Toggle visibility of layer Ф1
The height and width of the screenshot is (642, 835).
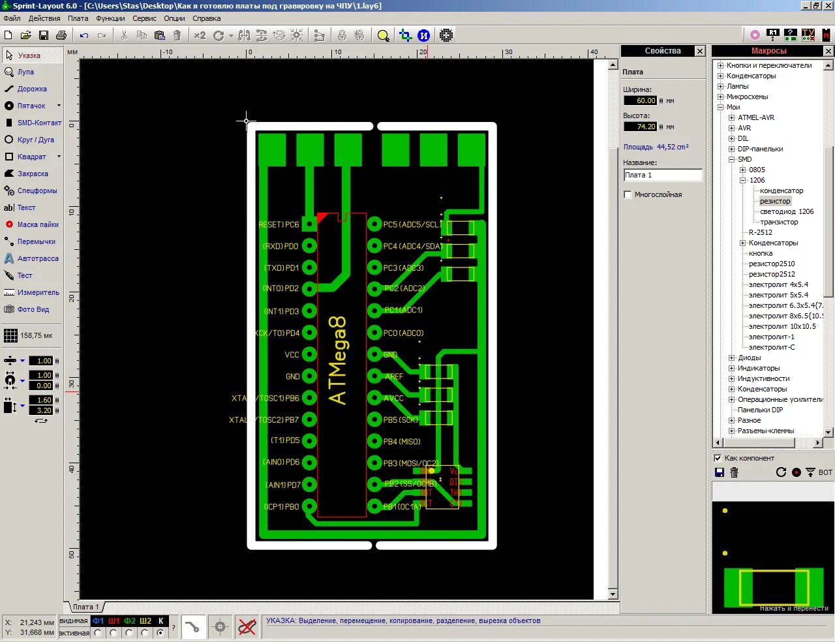[x=98, y=621]
